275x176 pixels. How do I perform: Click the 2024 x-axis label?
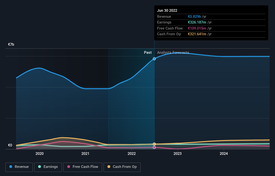pos(224,154)
